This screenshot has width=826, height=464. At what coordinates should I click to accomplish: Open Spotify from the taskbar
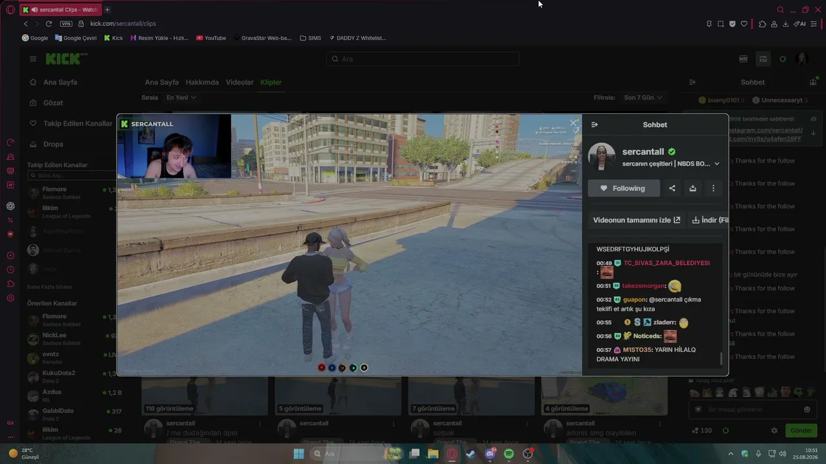[509, 454]
